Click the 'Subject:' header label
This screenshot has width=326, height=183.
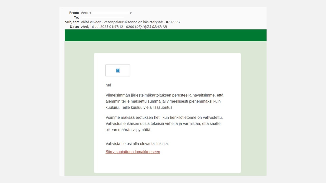(x=72, y=22)
